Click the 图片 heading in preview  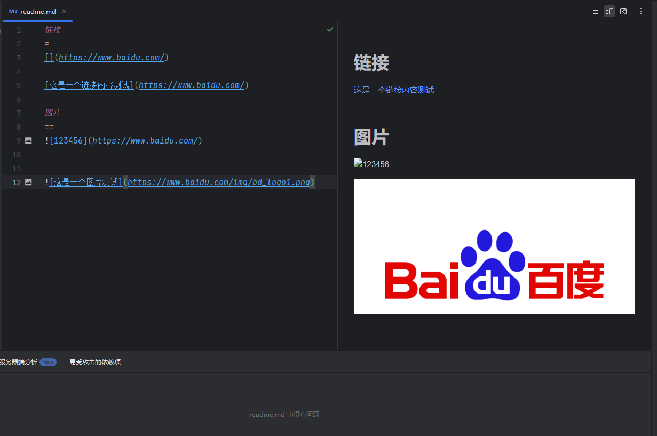coord(371,137)
